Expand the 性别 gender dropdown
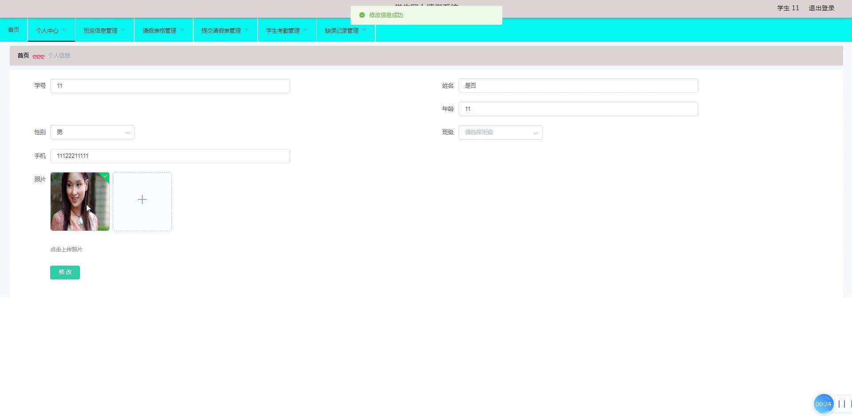This screenshot has height=416, width=852. coord(92,132)
